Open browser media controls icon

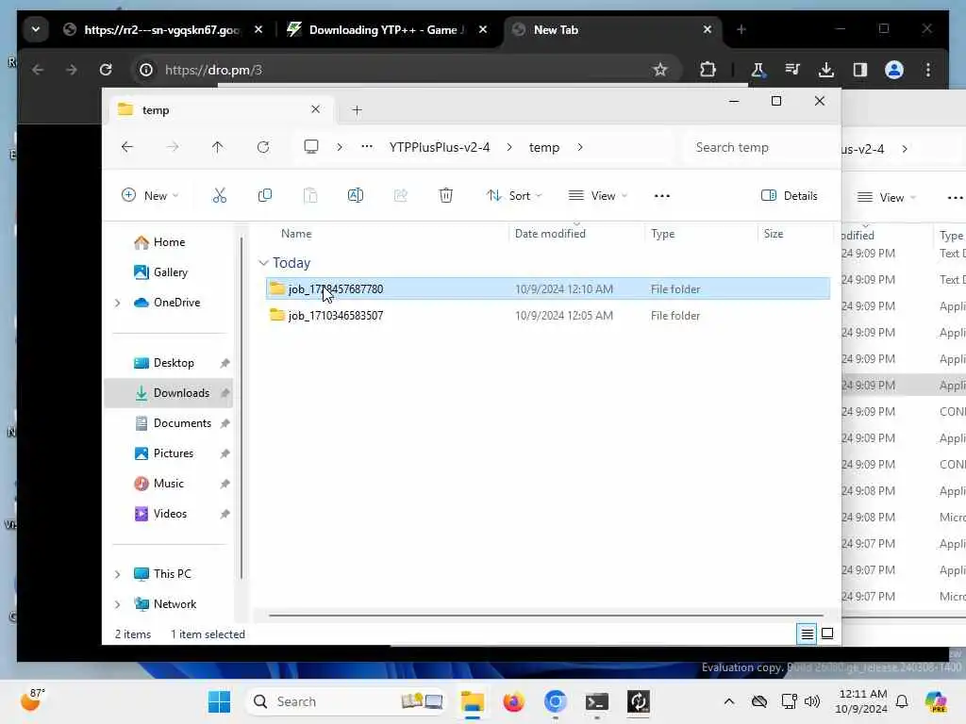pyautogui.click(x=792, y=70)
